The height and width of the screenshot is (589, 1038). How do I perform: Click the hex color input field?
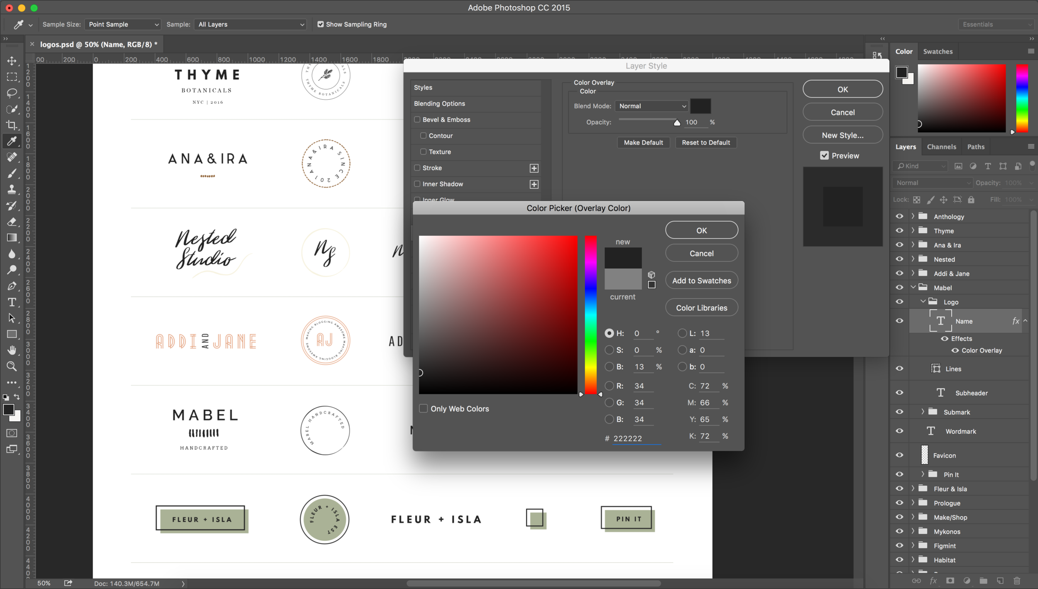(637, 438)
